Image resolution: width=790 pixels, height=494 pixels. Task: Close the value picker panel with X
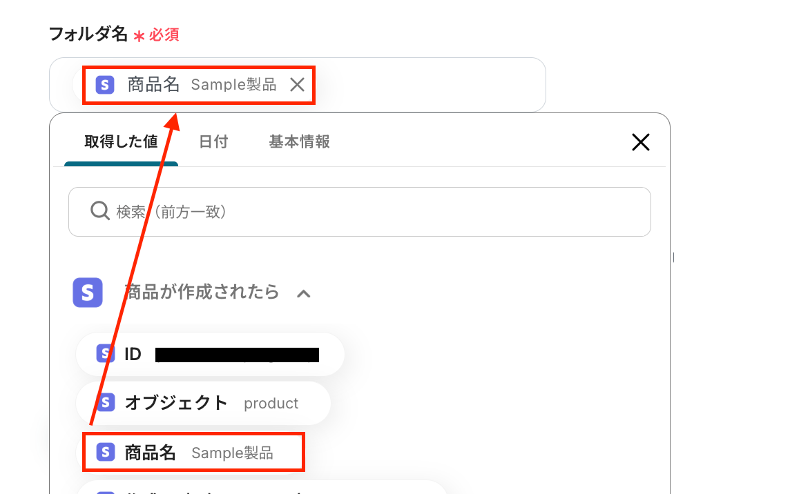[x=640, y=142]
